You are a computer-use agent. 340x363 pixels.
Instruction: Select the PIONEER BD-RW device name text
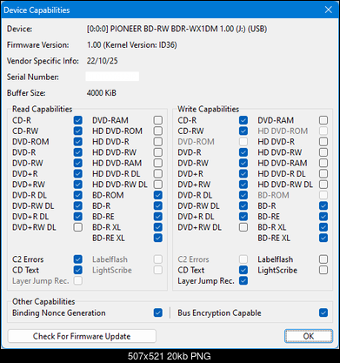(177, 29)
